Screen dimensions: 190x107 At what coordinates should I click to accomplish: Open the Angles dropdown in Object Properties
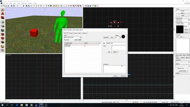pos(120,37)
